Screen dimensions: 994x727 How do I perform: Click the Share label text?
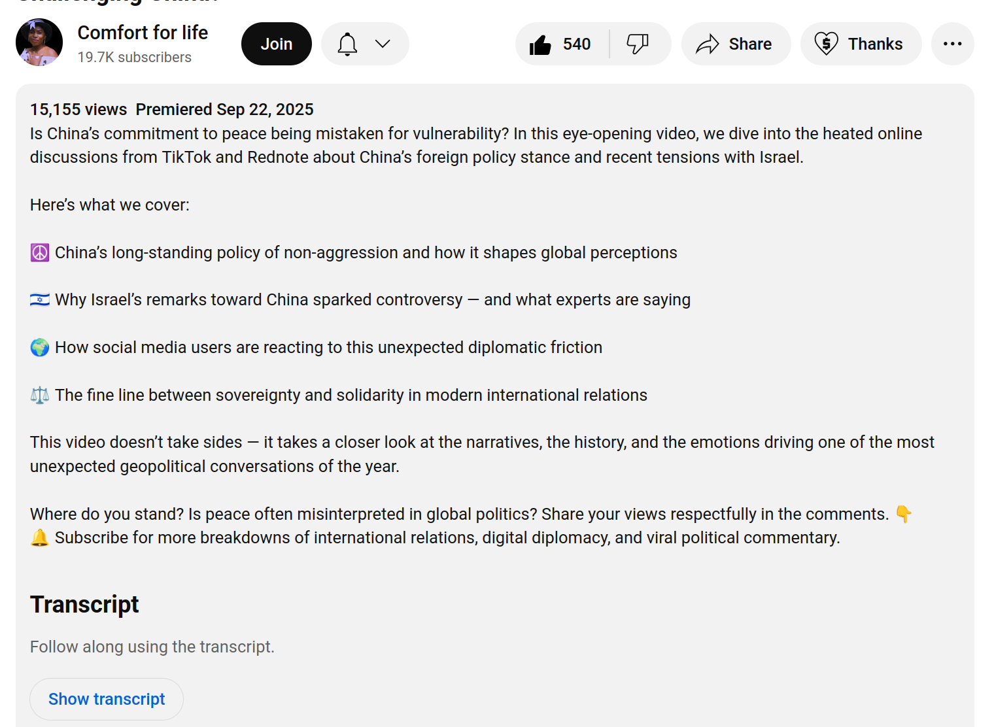(x=750, y=44)
